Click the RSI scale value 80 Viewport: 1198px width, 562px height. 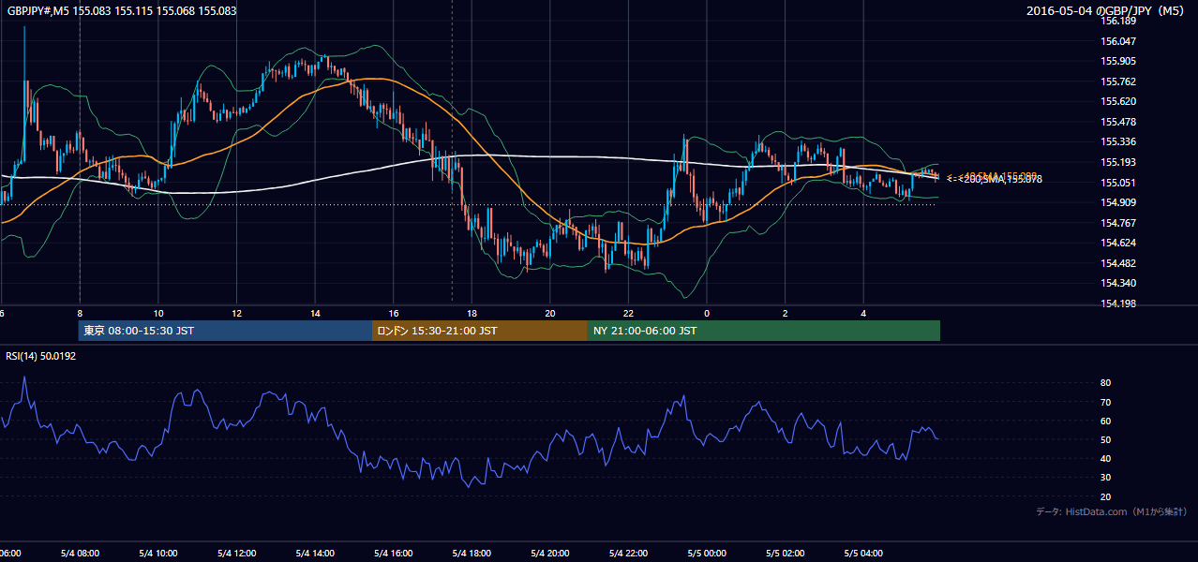1106,383
